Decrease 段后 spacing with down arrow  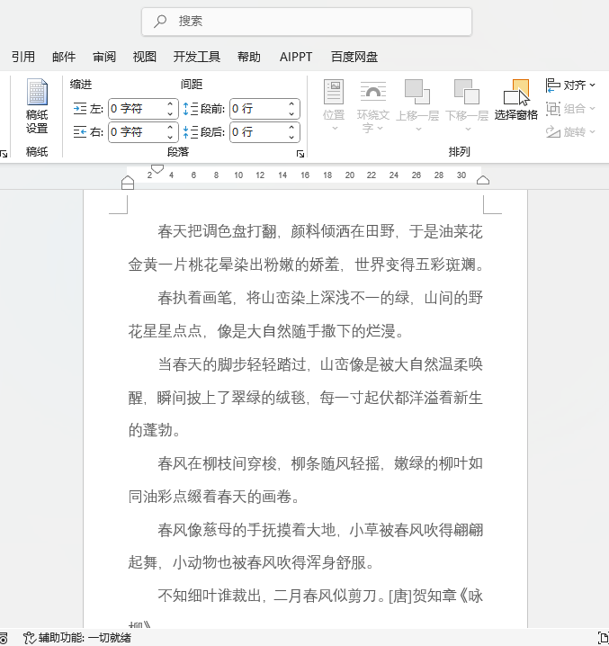pos(291,137)
